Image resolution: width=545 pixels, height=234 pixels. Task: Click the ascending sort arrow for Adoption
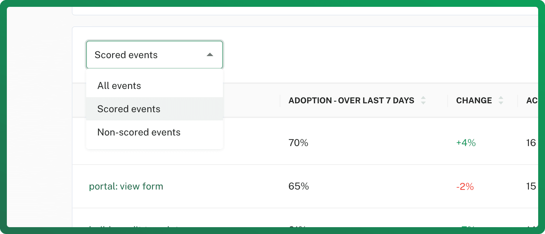(423, 98)
